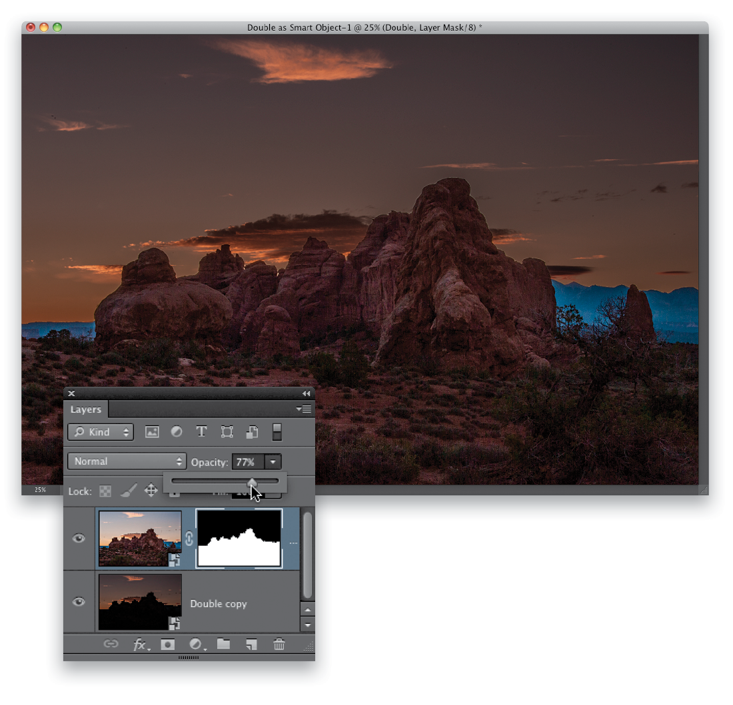Minimize the document window yellow button
Image resolution: width=733 pixels, height=705 pixels.
coord(44,27)
